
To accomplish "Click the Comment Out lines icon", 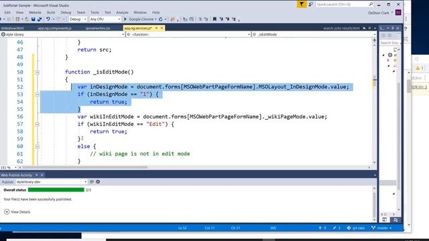I will point(200,19).
